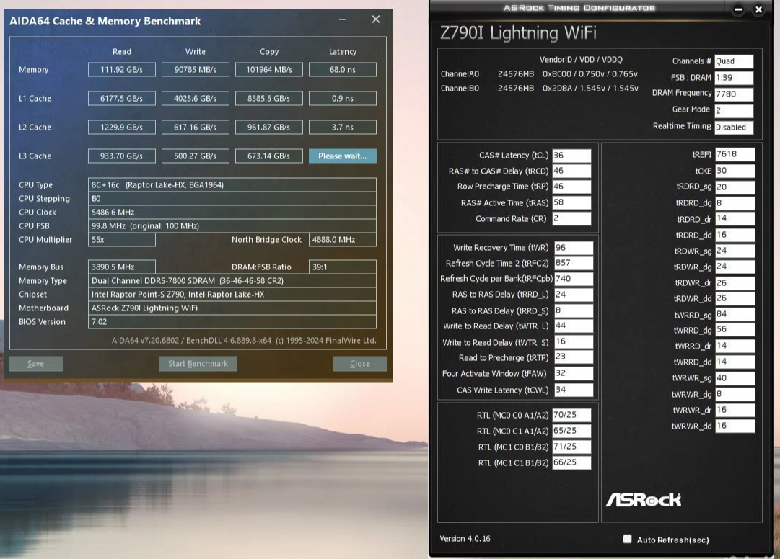Viewport: 780px width, 559px height.
Task: Click the Memory Latency result 68.0 ns
Action: 343,69
